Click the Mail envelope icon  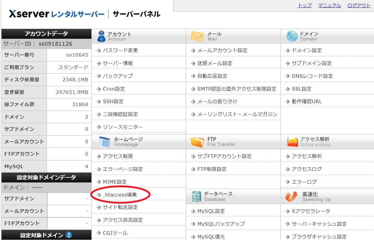point(197,36)
